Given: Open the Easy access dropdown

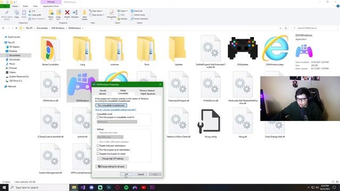Looking at the screenshot, I should (x=97, y=15).
